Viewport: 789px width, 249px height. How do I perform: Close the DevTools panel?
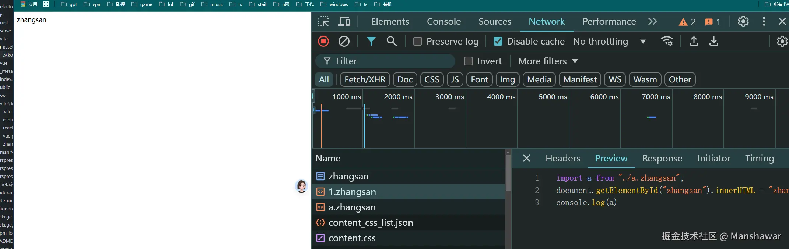point(782,22)
